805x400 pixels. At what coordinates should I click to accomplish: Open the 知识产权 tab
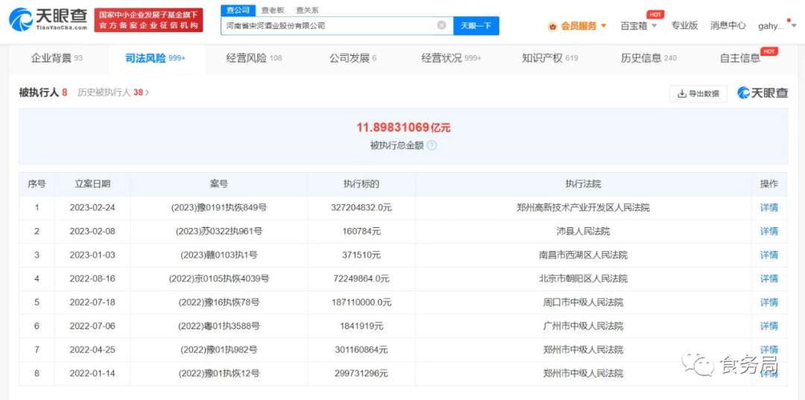550,58
